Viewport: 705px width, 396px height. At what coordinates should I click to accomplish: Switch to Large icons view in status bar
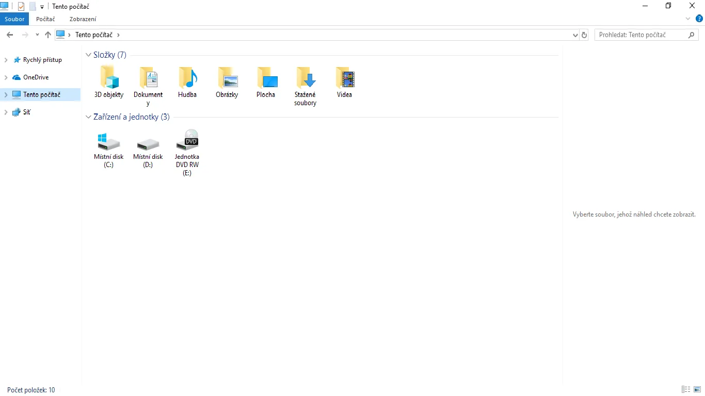[x=697, y=389]
